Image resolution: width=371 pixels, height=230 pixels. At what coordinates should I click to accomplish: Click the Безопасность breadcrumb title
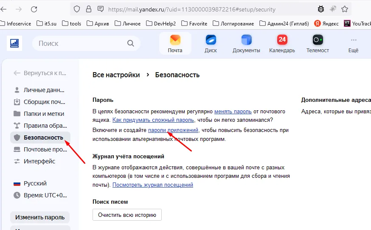tap(177, 75)
